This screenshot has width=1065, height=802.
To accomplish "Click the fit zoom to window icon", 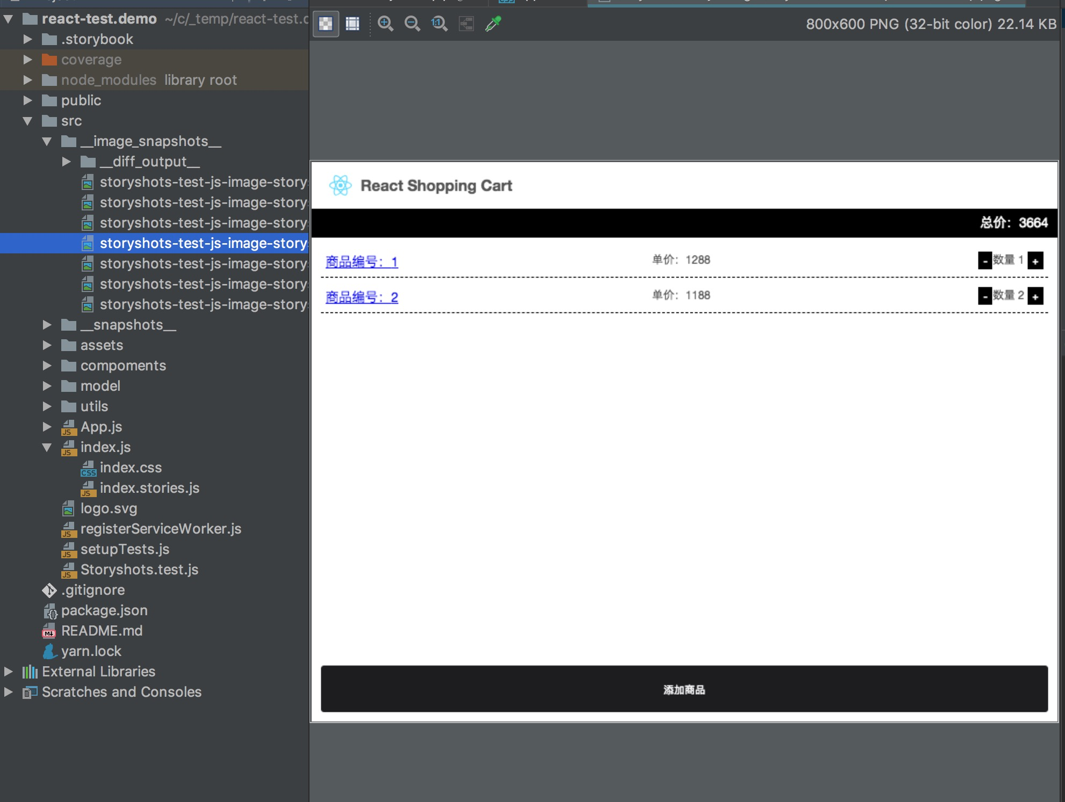I will pos(466,24).
